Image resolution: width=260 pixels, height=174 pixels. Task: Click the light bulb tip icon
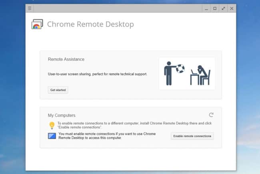click(52, 125)
